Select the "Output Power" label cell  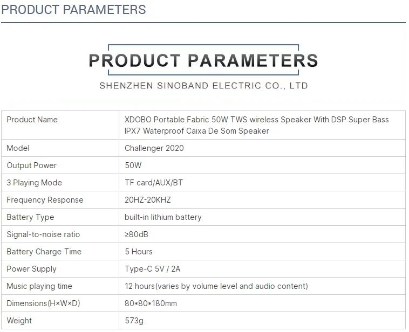[x=31, y=165]
